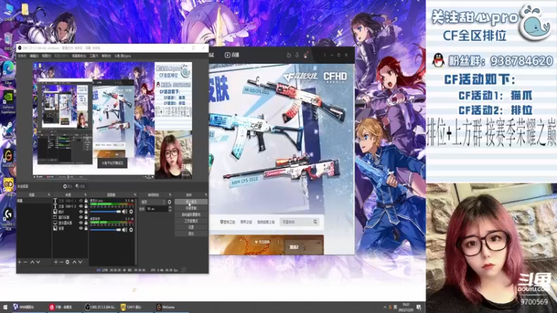Click the search magnifier icon in the WeGame window
The height and width of the screenshot is (313, 557).
click(315, 222)
